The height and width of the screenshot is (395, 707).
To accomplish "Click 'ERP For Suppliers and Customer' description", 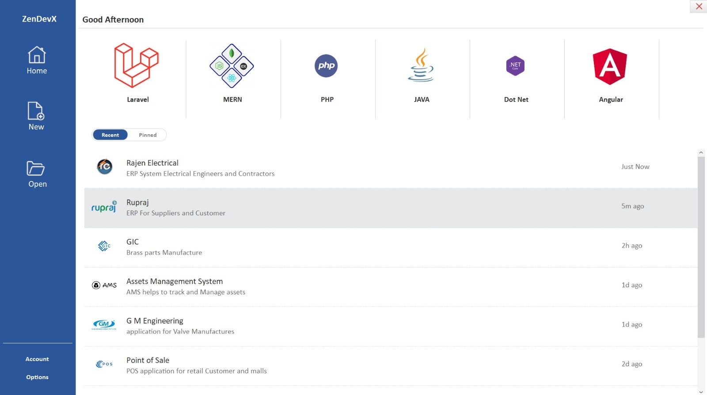I will [176, 213].
